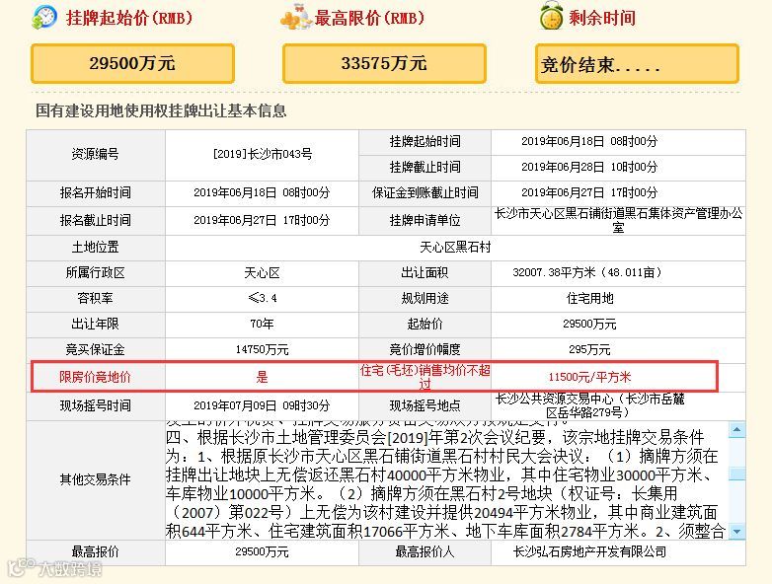Click the 挂牌截止时间 value 2019年06月28日 10时00分

pos(589,168)
